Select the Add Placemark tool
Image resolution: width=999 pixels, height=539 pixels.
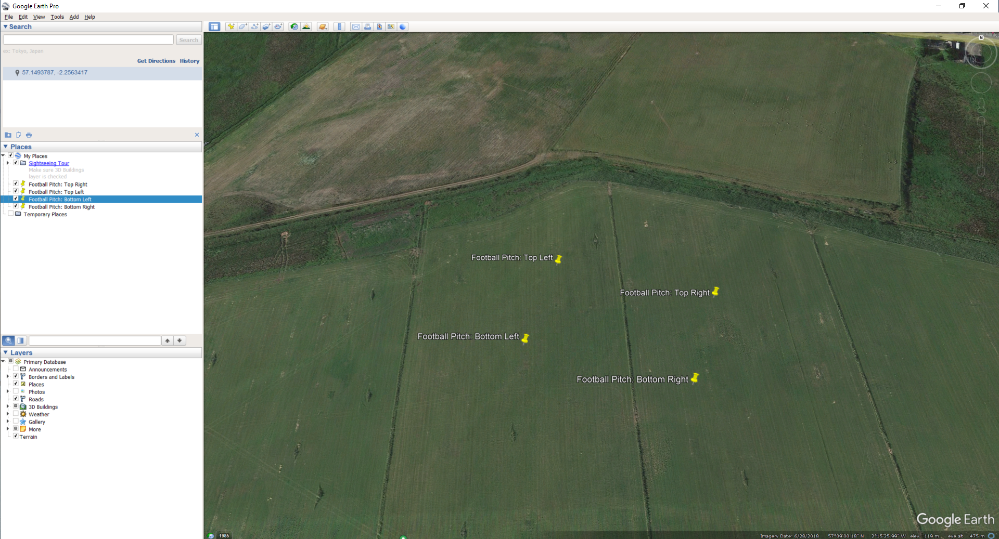232,27
